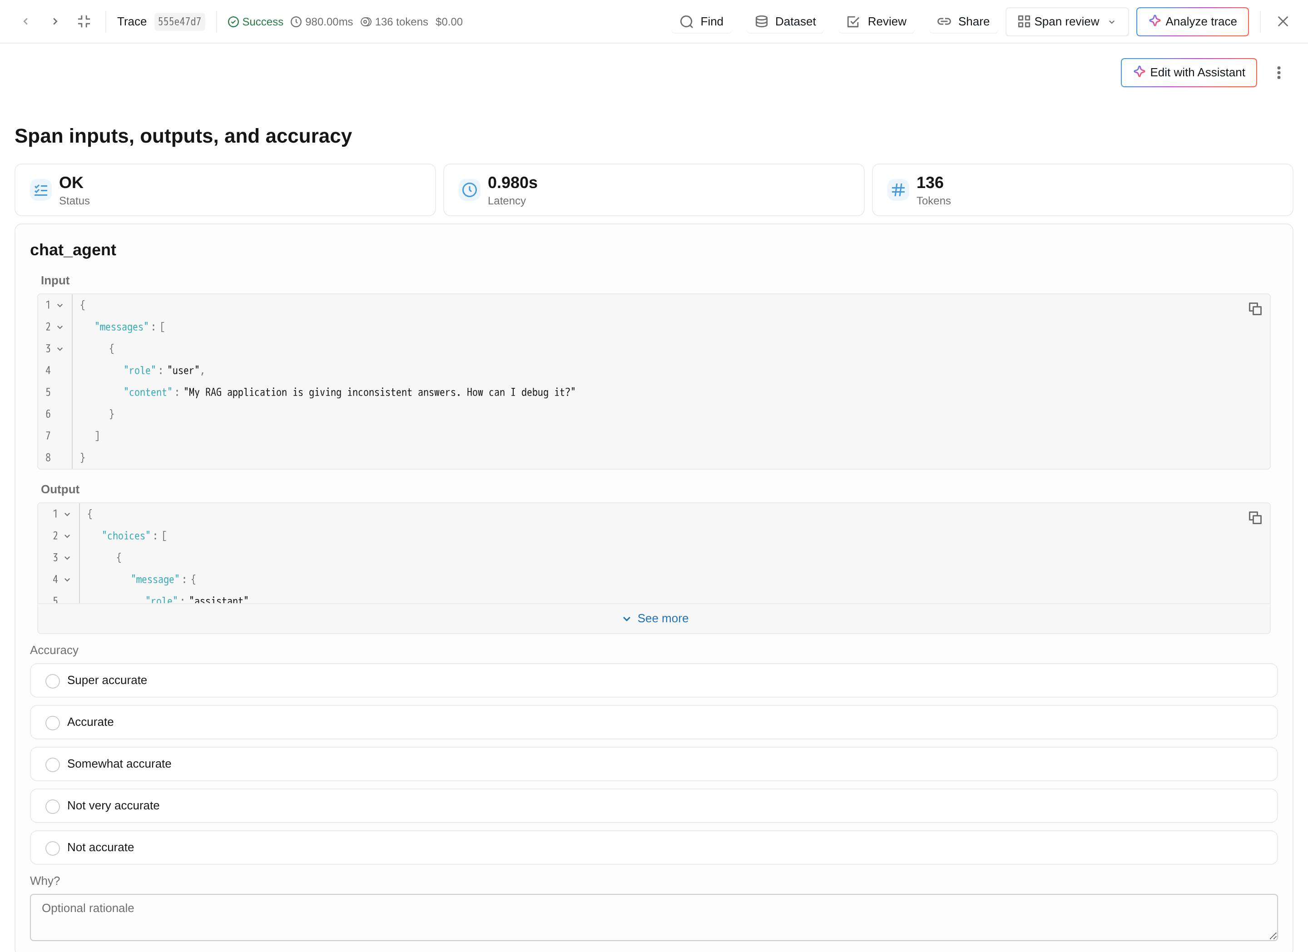1308x952 pixels.
Task: Collapse Output message object line 4
Action: (68, 580)
